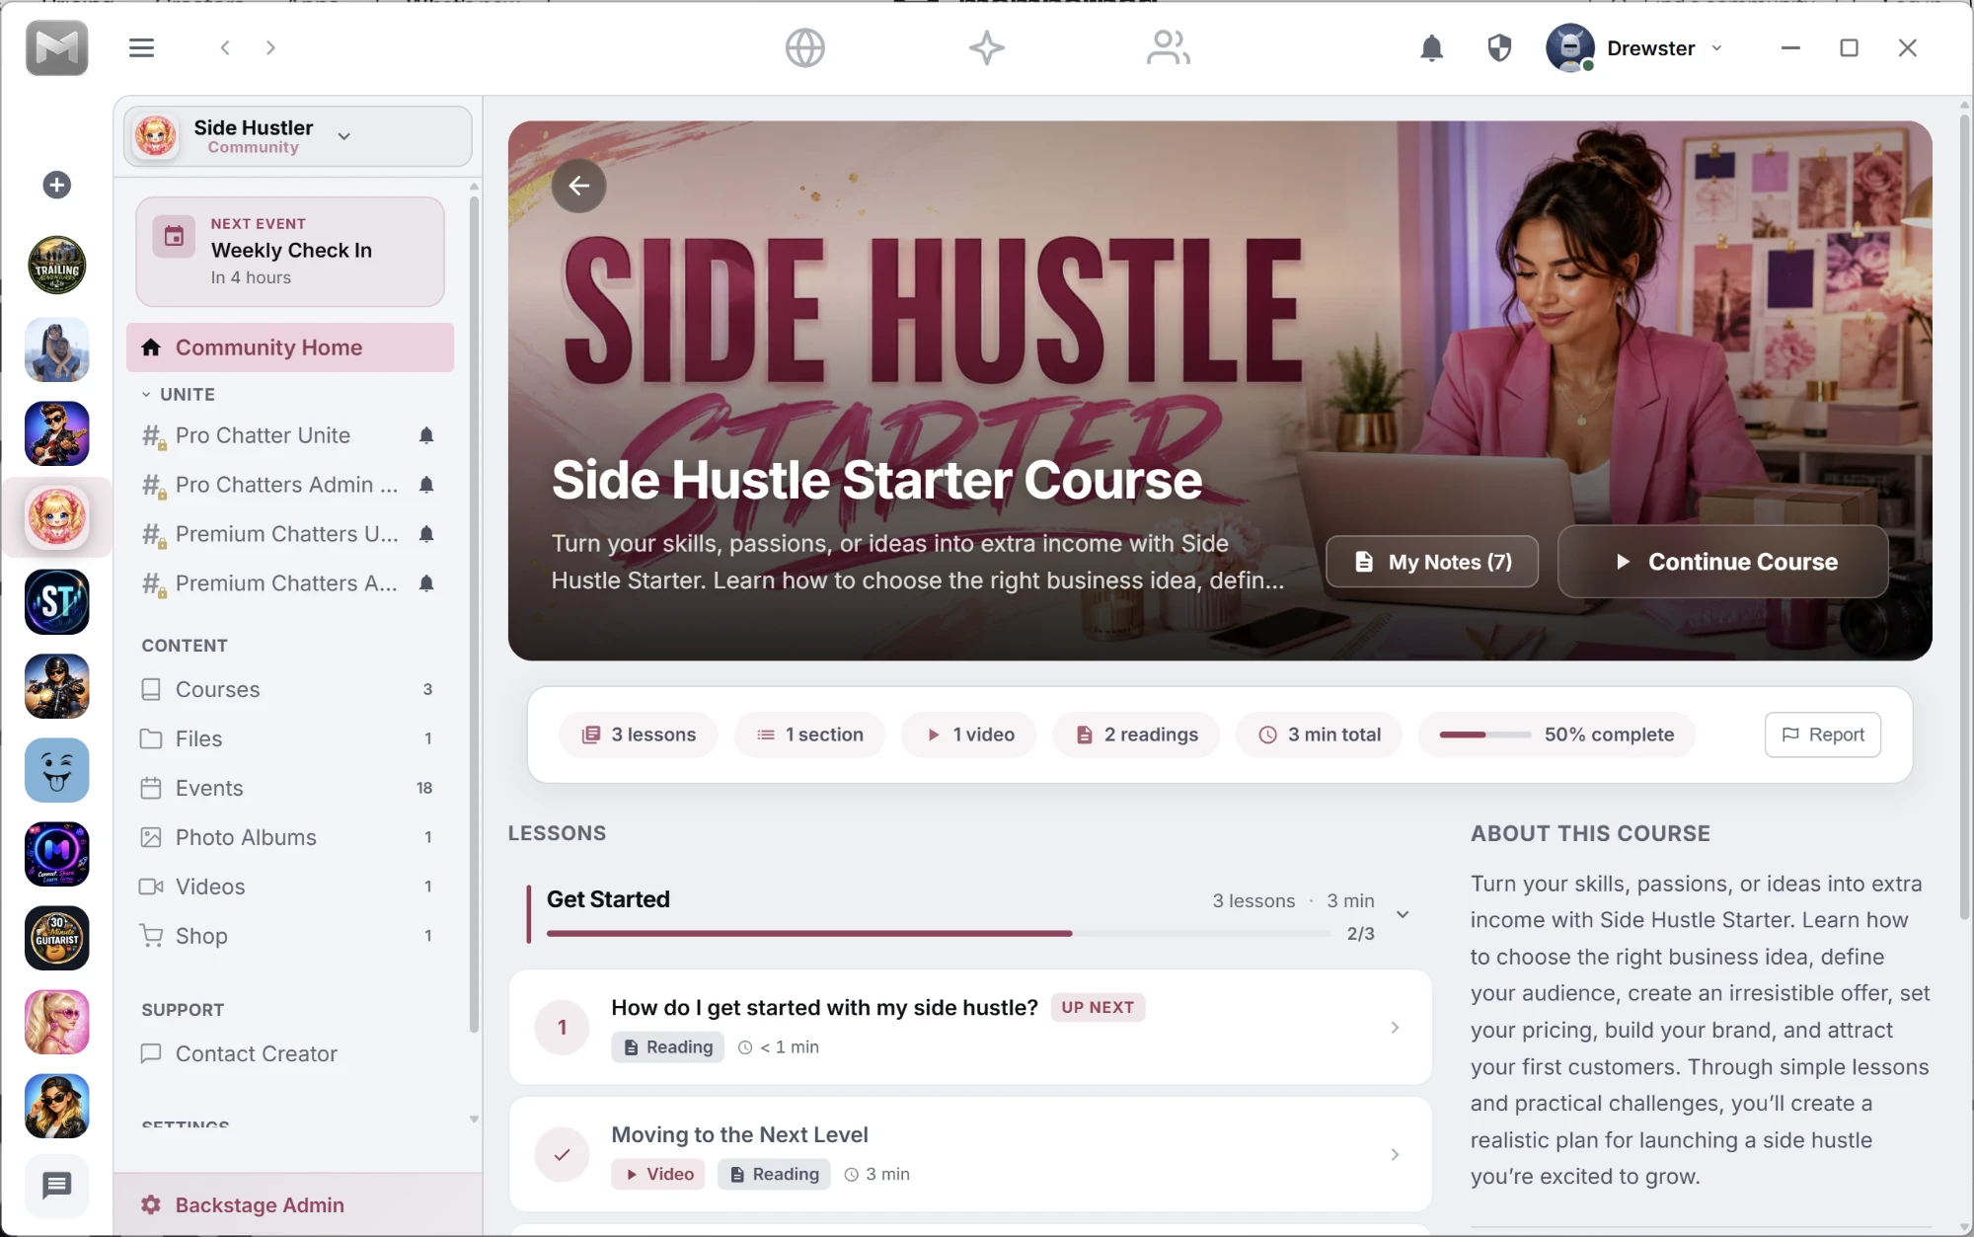Open the Drewster account dropdown
Viewport: 1974px width, 1237px height.
click(x=1716, y=47)
